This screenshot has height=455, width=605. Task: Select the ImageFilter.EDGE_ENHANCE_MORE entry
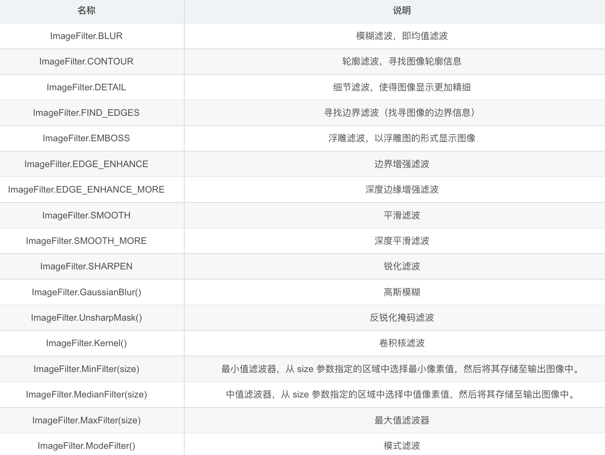(x=86, y=189)
